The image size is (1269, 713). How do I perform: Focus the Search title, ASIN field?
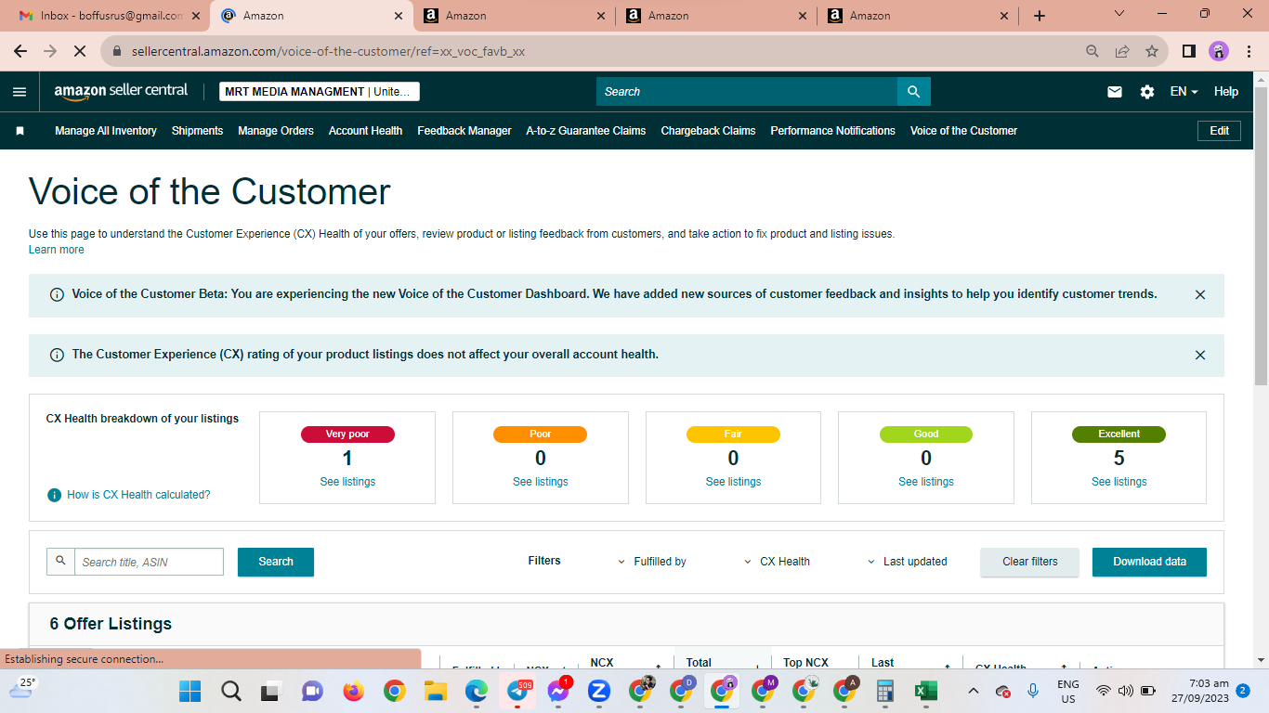[x=150, y=562]
